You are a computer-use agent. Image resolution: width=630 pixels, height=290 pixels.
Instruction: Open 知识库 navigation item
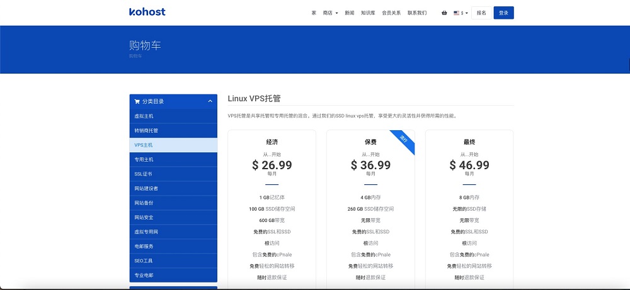[x=368, y=13]
